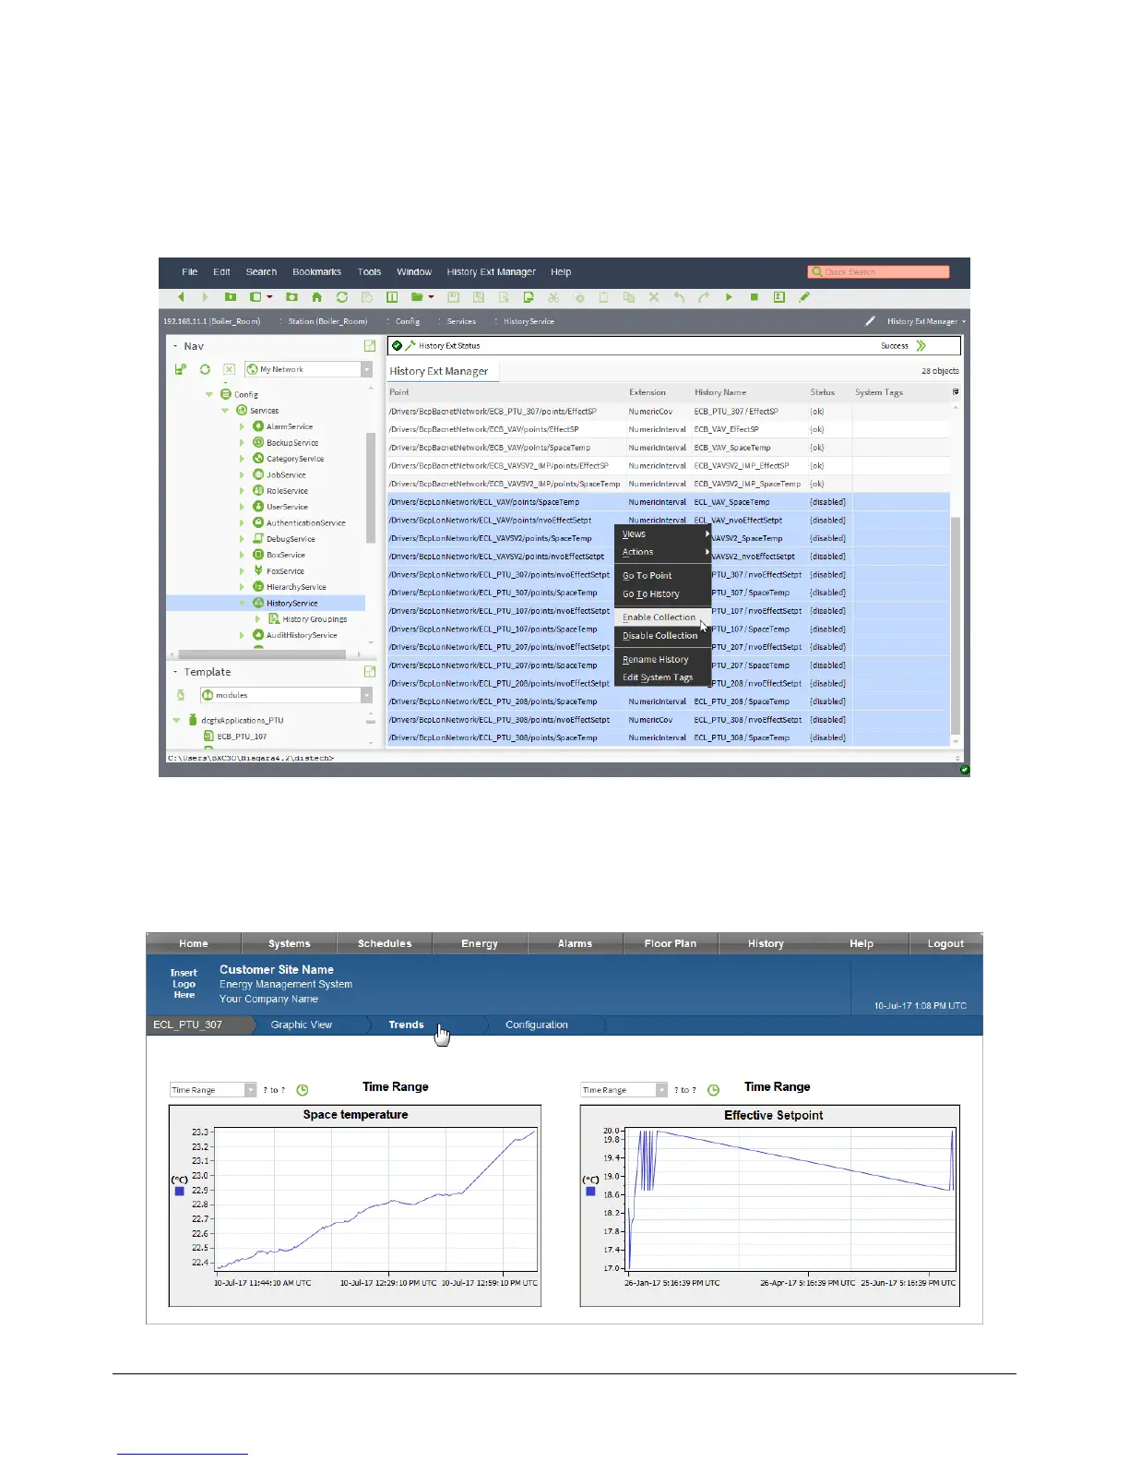
Task: Click the Redo arrow icon
Action: click(x=704, y=297)
